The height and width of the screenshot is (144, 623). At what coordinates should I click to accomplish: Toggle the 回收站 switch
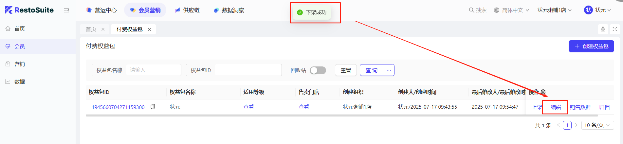click(318, 70)
